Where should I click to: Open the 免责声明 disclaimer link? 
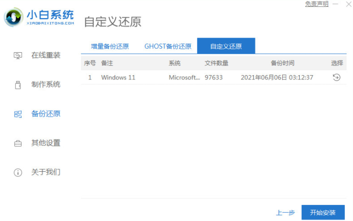(x=317, y=4)
